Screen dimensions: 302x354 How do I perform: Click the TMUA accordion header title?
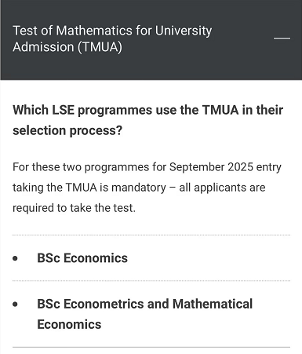[x=112, y=38]
